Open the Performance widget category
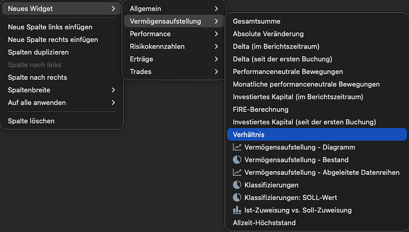 tap(174, 34)
